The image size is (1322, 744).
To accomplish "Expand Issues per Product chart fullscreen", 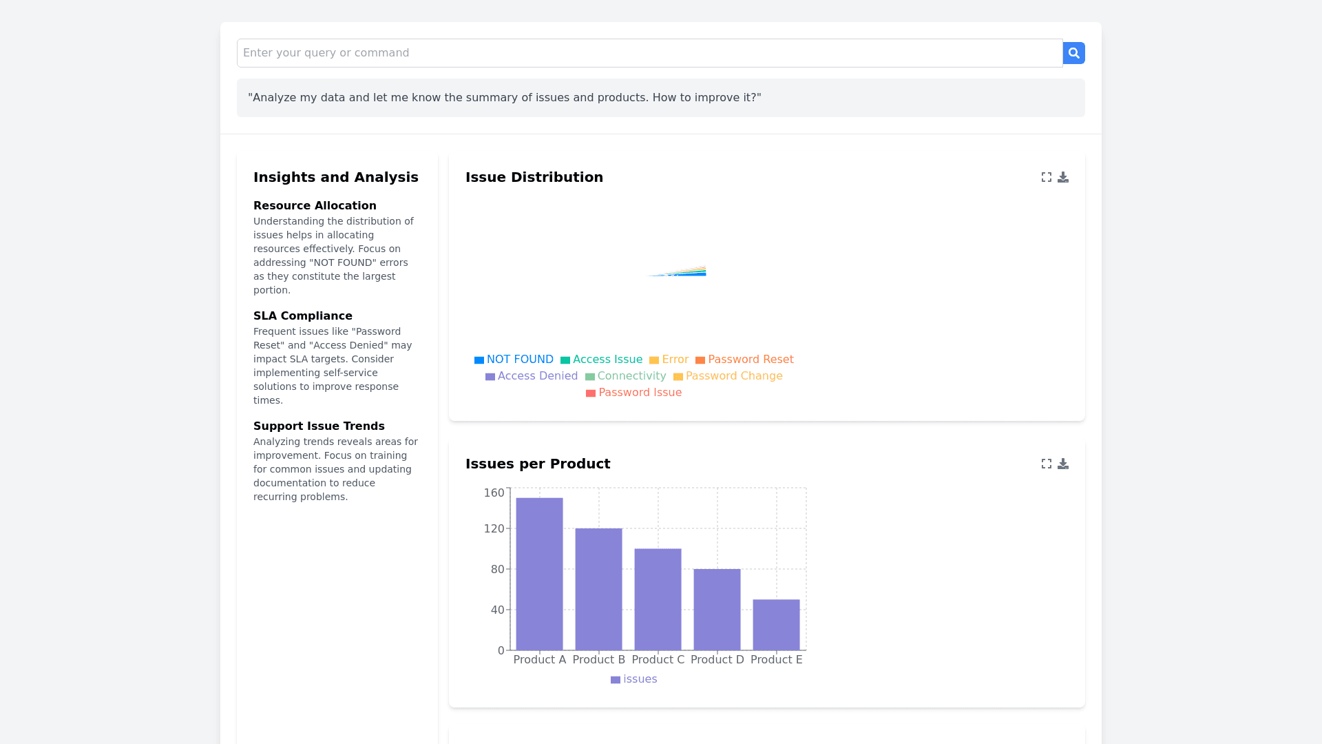I will click(1046, 464).
